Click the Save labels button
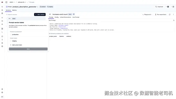Screen dimensions: 176x99 click(x=28, y=49)
